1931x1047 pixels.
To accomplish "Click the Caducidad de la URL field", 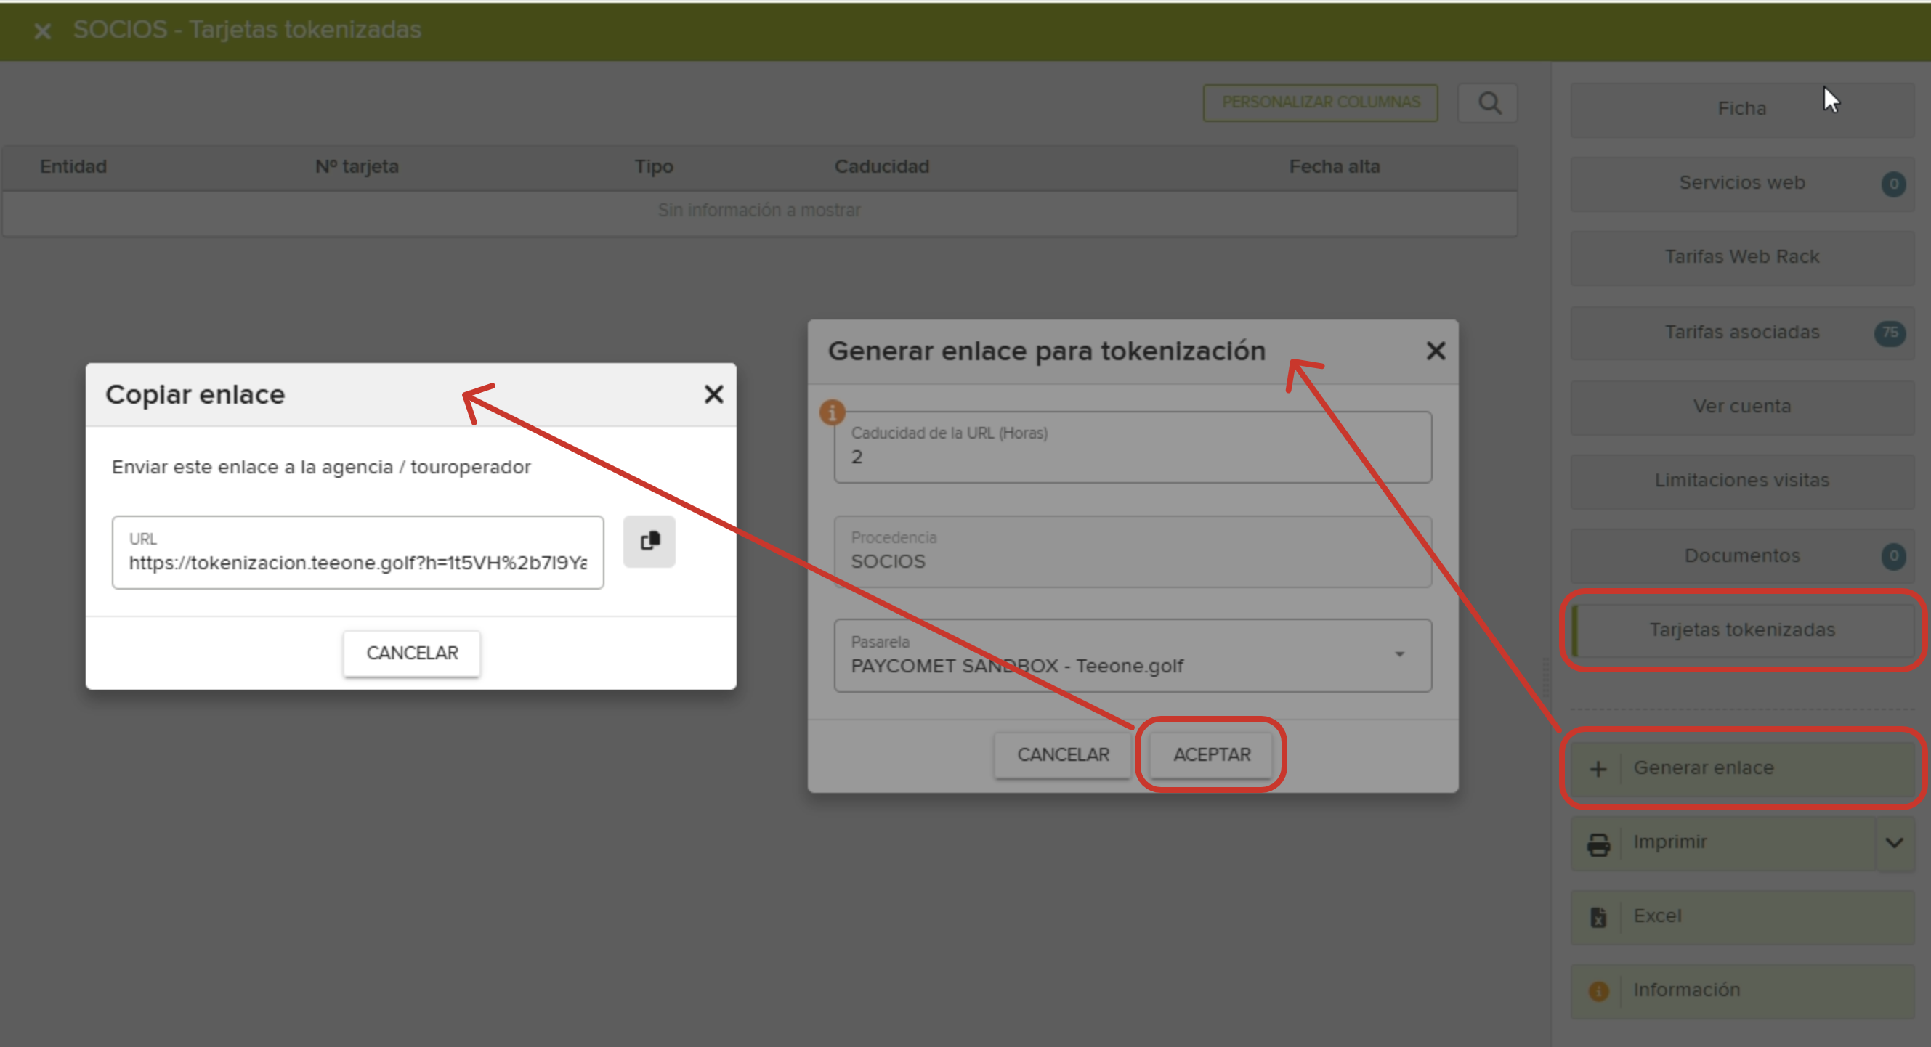I will 1133,447.
